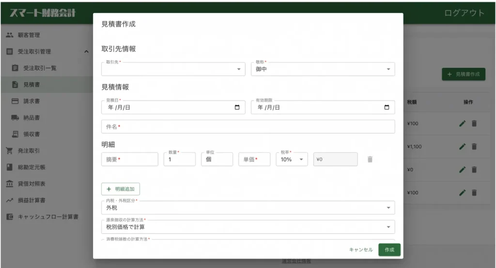Click the 有効期限 date field
The image size is (496, 268).
pos(323,107)
